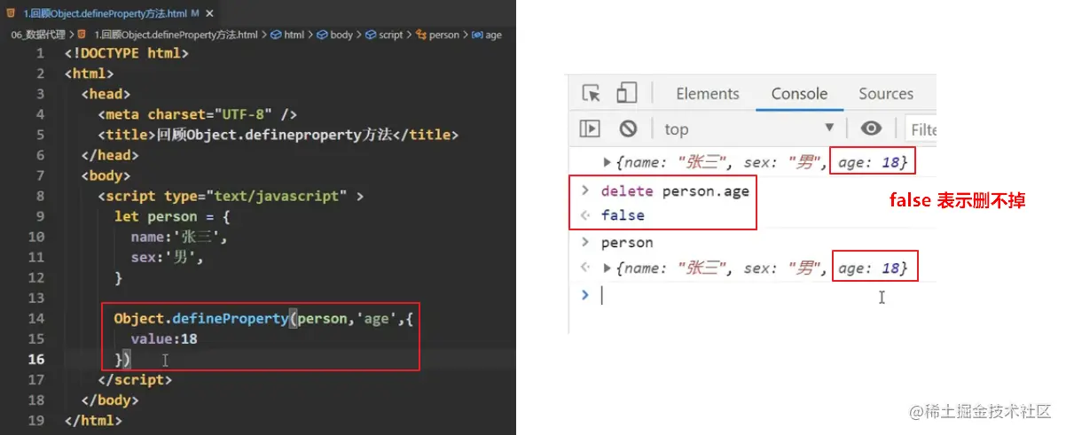Click line number 9 in the gutter
Screen dimensions: 1066x435
click(40, 216)
